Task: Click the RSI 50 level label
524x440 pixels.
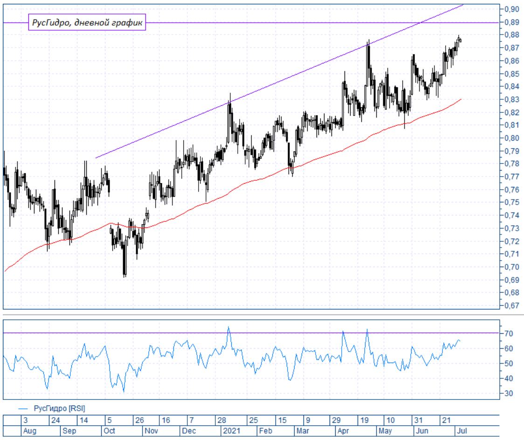Action: [x=509, y=364]
